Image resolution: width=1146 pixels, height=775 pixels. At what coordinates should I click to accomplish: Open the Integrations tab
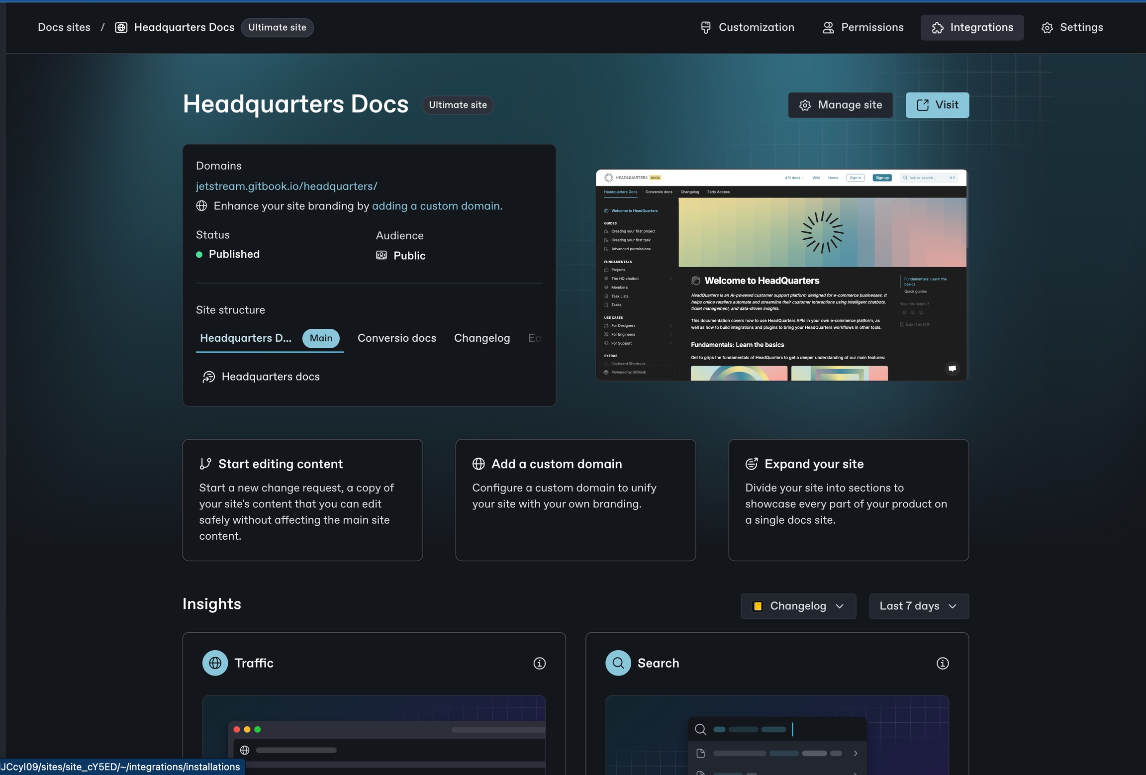[x=971, y=27]
